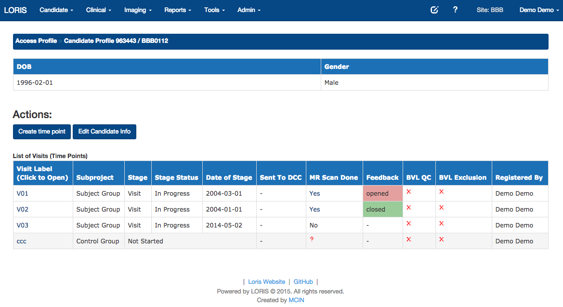The height and width of the screenshot is (307, 563).
Task: Click the red question mark in ccc row
Action: click(312, 240)
